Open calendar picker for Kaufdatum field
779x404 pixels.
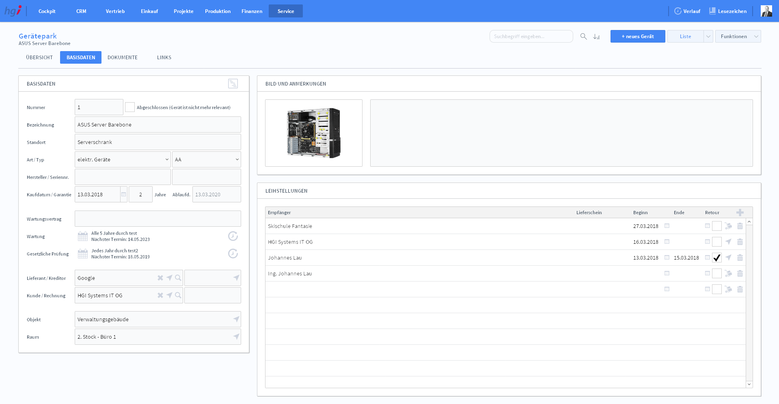pos(124,194)
